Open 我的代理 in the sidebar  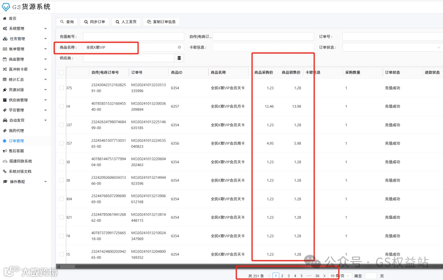[16, 131]
